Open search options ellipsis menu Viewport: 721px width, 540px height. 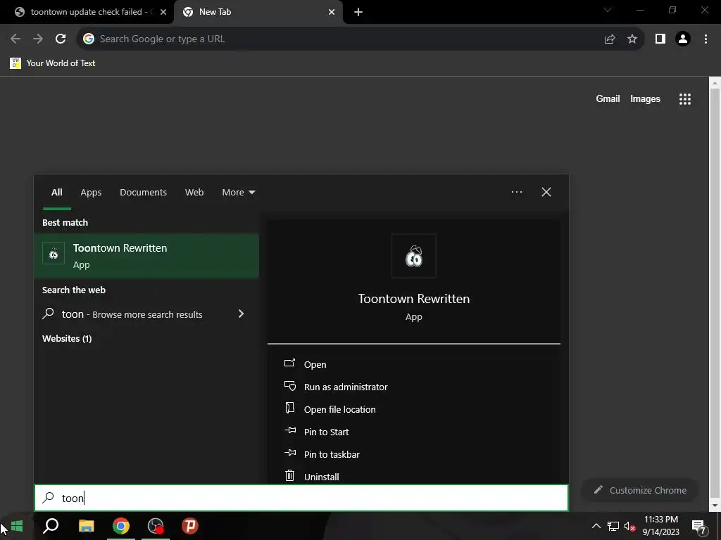point(516,192)
